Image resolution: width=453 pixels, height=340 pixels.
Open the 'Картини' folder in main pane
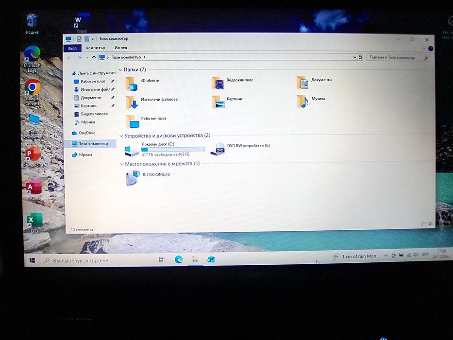(x=227, y=102)
